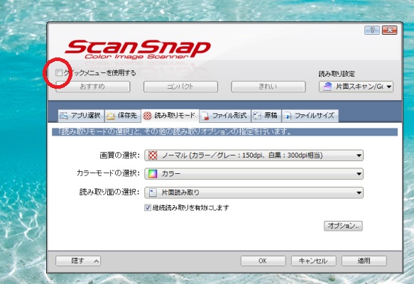Image resolution: width=414 pixels, height=284 pixels.
Task: Click the 原稿 tab icon
Action: (257, 116)
